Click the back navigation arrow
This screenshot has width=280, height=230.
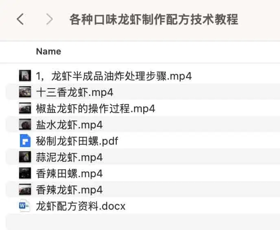click(x=20, y=19)
